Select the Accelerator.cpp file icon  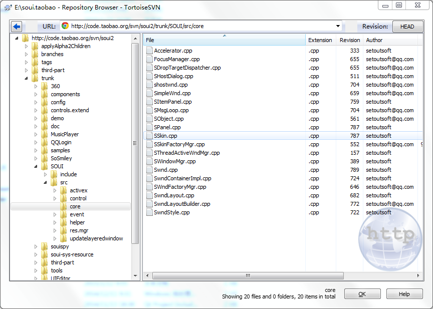(149, 51)
